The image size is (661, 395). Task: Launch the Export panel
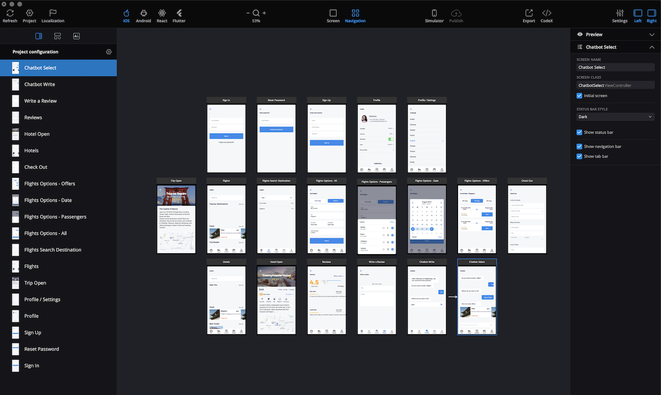pyautogui.click(x=528, y=16)
